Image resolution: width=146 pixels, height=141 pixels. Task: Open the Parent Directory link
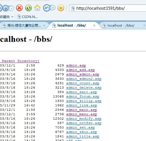(x=20, y=61)
